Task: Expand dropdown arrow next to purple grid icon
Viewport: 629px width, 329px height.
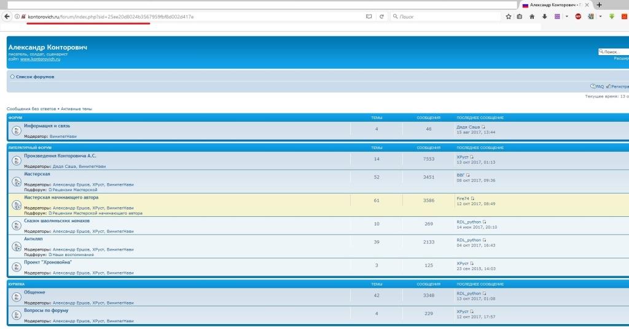Action: (567, 17)
